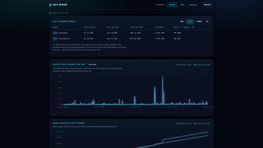This screenshot has width=263, height=148.
Task: Click the One T-Share Earns heading
Action: click(64, 21)
